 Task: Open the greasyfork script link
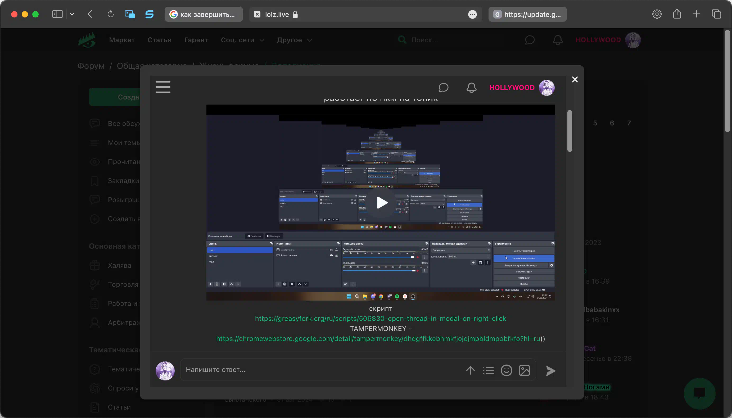380,318
